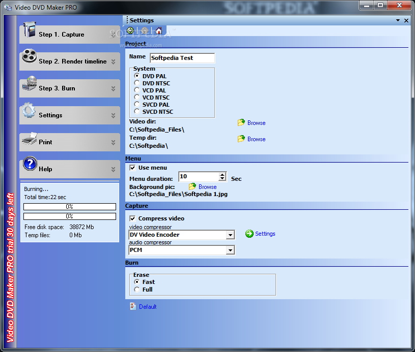Click folder icon next to Video dir Browse
The height and width of the screenshot is (352, 415).
[x=241, y=122]
